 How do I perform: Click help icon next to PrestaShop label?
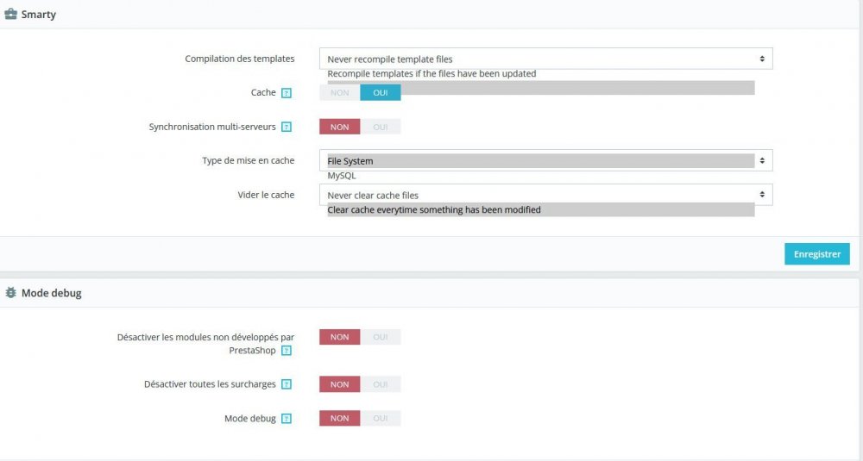pos(287,351)
